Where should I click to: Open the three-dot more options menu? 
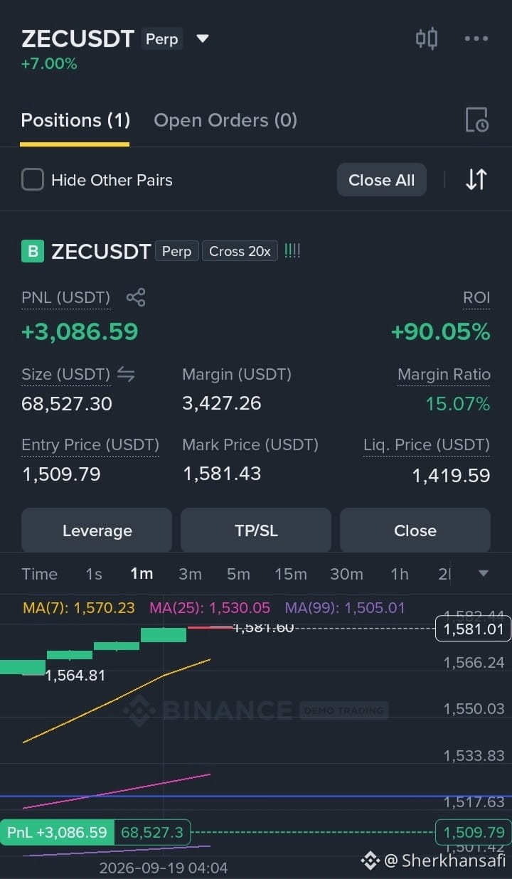click(476, 38)
